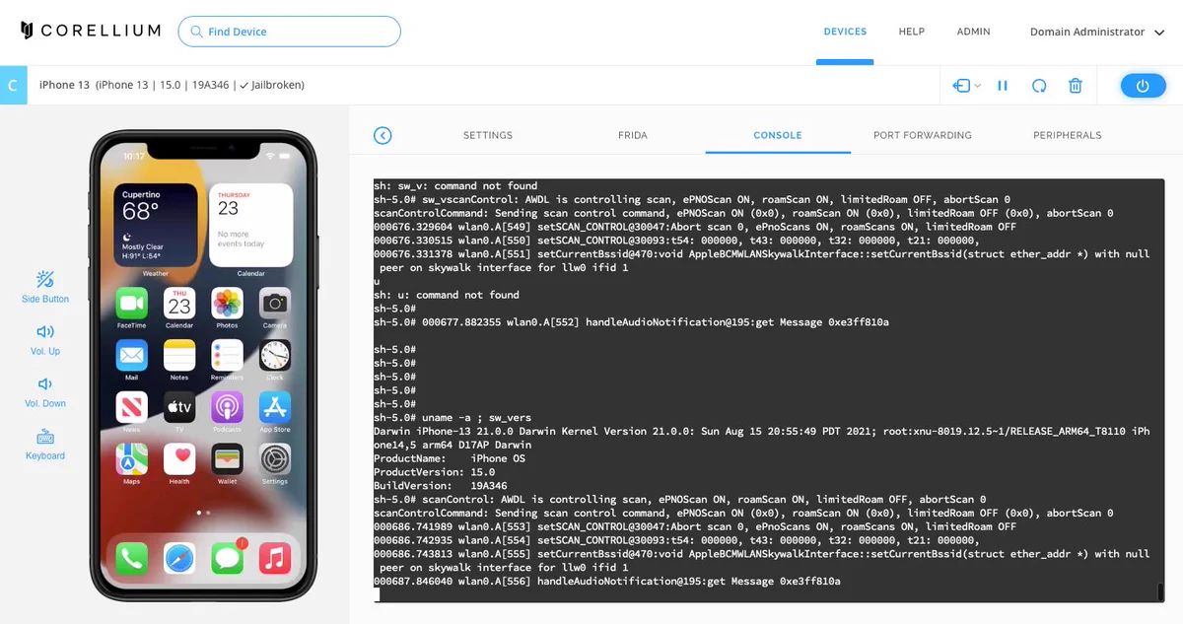
Task: Click the Vol. Down control
Action: pos(45,391)
